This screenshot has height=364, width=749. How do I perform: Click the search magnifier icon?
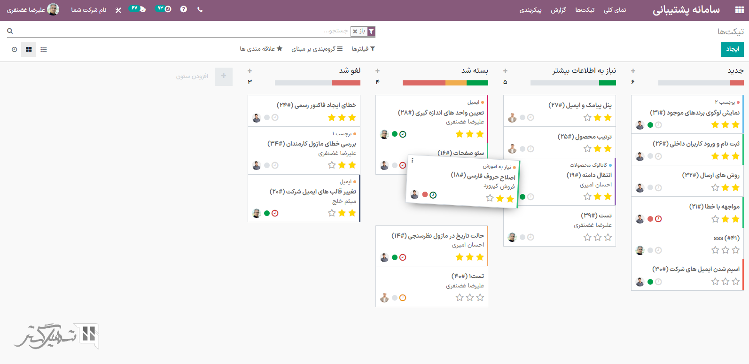[10, 31]
